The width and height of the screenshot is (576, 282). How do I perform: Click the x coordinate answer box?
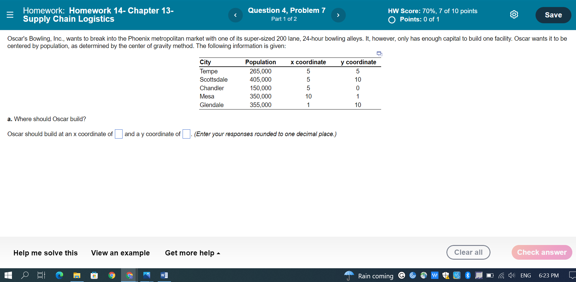[x=119, y=134]
